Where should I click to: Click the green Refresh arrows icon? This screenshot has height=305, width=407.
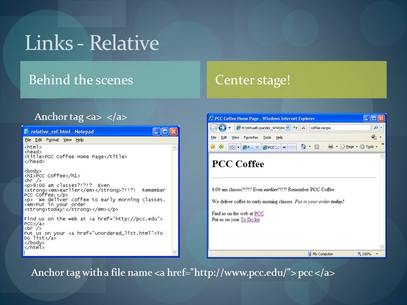coord(295,128)
